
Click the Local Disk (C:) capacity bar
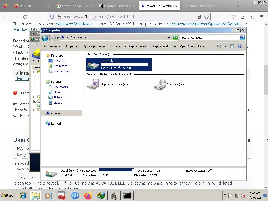[x=126, y=64]
